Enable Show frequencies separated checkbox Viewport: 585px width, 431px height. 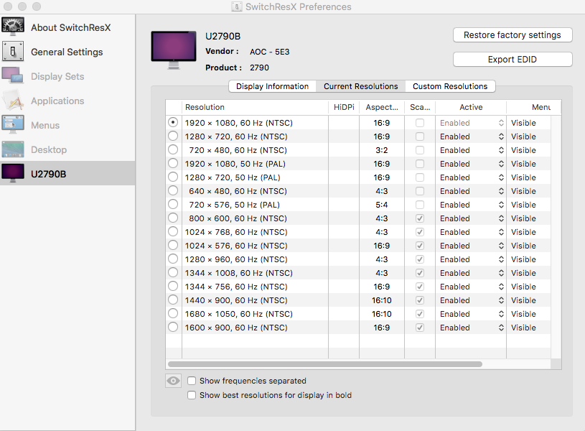[192, 381]
